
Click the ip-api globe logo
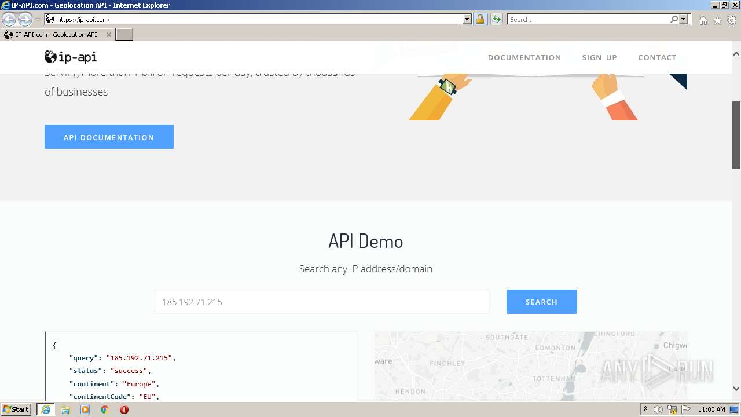71,57
